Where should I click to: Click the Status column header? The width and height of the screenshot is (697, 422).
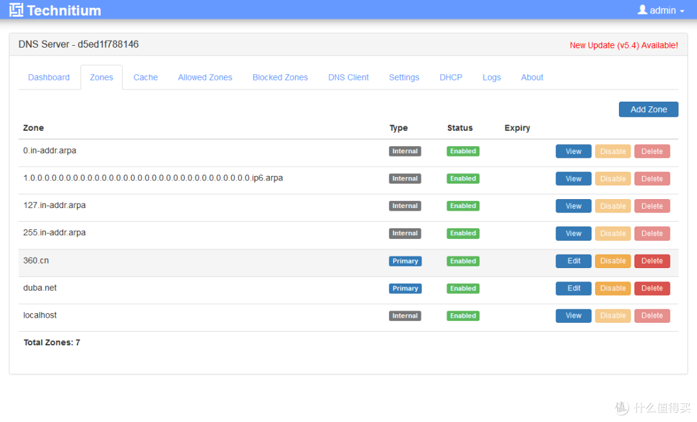pyautogui.click(x=460, y=128)
